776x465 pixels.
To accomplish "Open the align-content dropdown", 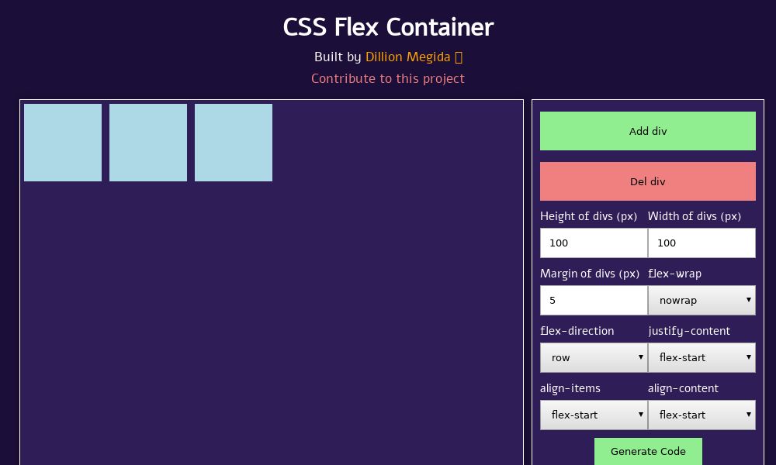I will (x=702, y=415).
